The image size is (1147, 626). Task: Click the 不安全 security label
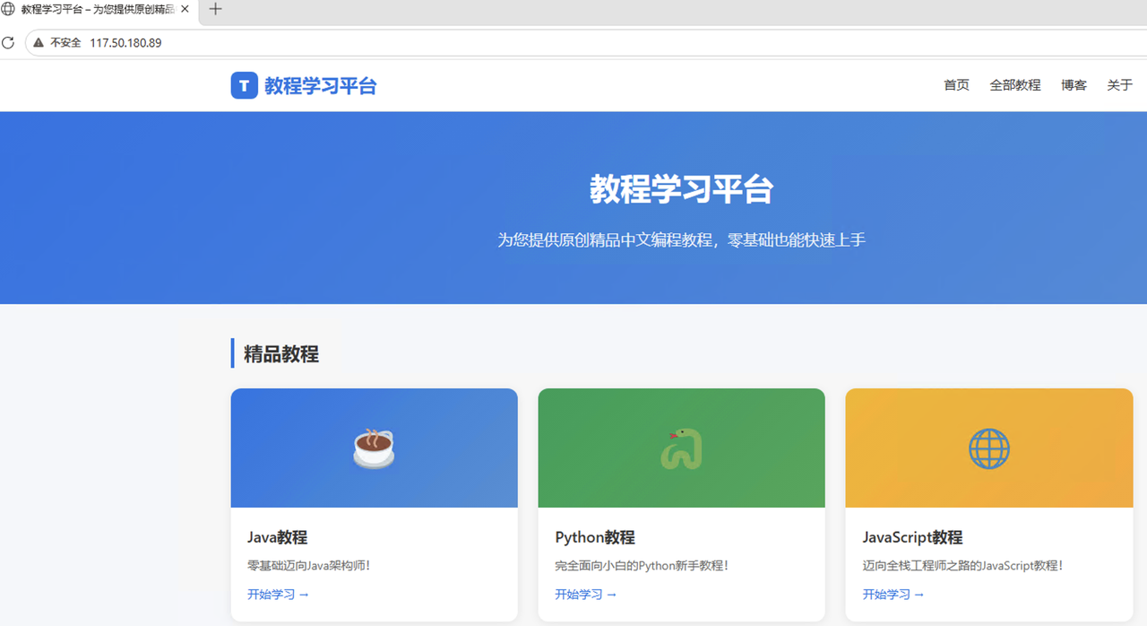pos(65,42)
